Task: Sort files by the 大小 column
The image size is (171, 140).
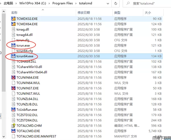Action: point(148,13)
